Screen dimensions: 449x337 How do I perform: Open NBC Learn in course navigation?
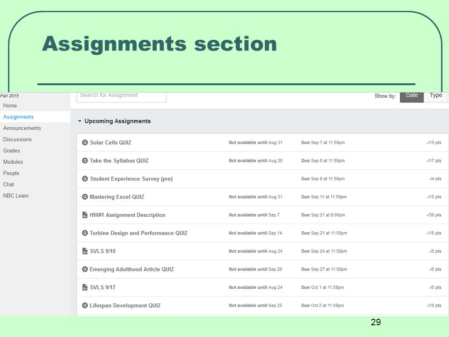pos(16,196)
